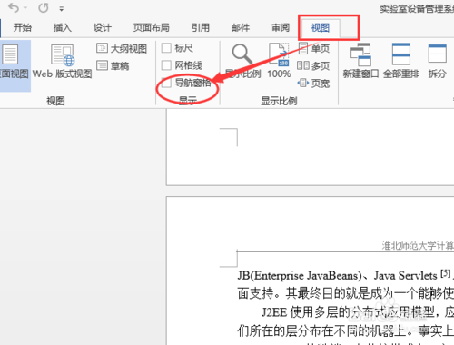
Task: Click the line starting with JB(Enterprise JavaBeans)
Action: pyautogui.click(x=346, y=276)
